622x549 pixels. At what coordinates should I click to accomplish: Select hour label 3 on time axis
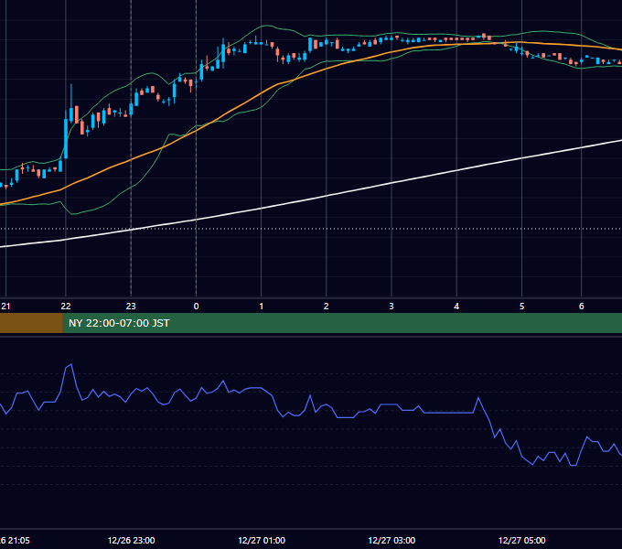pos(391,307)
